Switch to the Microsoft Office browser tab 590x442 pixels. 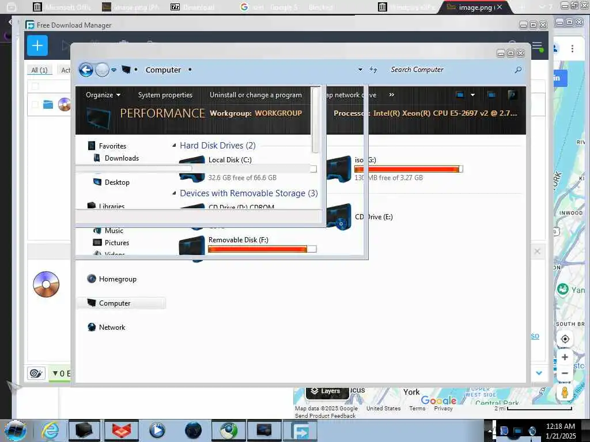click(x=62, y=7)
